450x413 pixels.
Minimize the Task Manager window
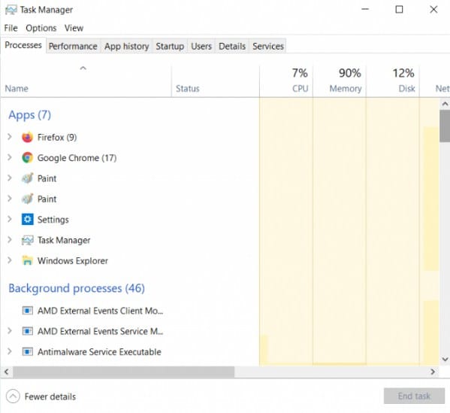pyautogui.click(x=365, y=10)
